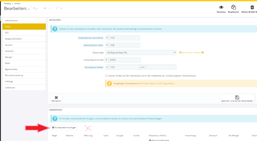The image size is (257, 141).
Task: Click the Duplizieren copy icon
Action: (233, 7)
